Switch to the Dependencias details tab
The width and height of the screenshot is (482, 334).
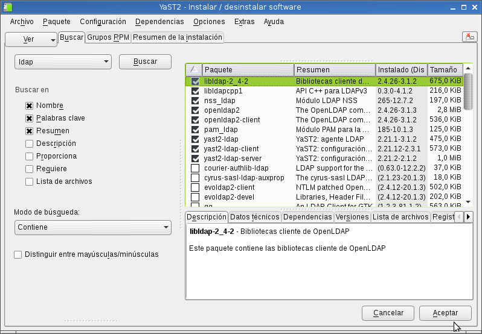[x=307, y=217]
